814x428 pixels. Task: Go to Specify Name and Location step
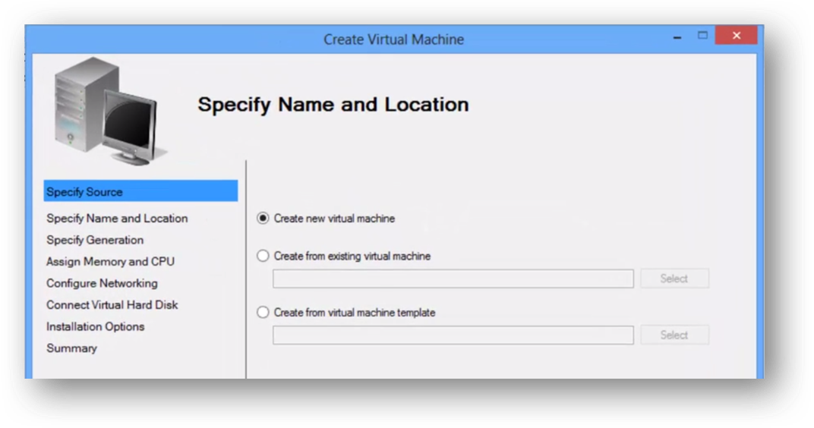(x=117, y=219)
